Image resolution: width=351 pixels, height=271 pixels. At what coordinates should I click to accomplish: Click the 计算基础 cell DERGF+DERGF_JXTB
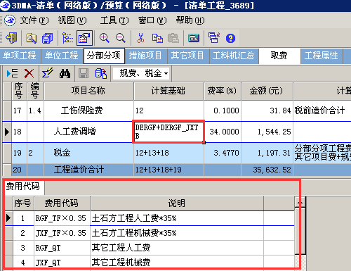[x=168, y=132]
